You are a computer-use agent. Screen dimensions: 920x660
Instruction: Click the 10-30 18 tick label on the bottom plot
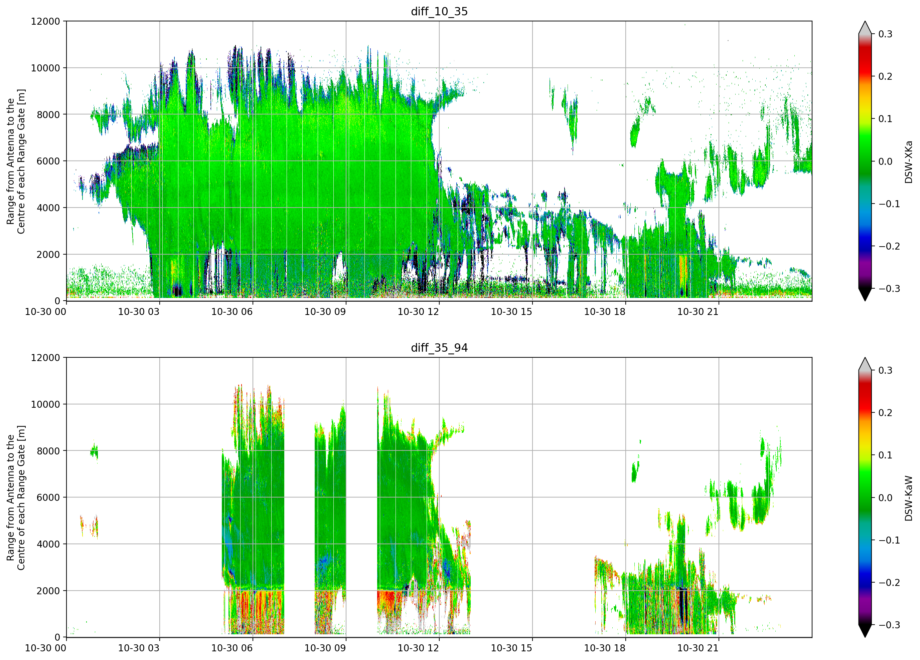pyautogui.click(x=605, y=648)
